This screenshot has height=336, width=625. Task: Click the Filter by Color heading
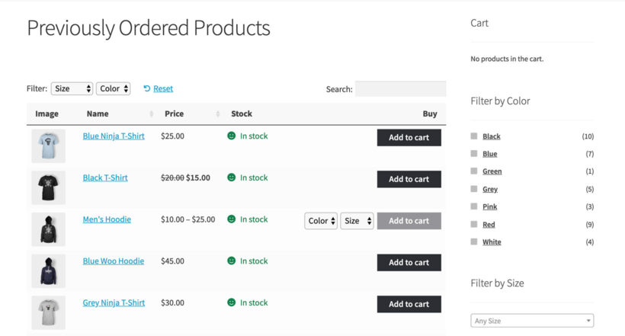coord(500,101)
